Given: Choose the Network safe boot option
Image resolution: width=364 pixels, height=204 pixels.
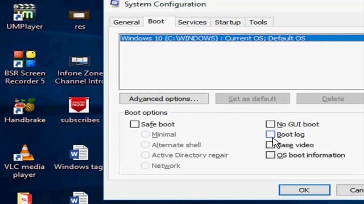Looking at the screenshot, I should click(x=145, y=165).
